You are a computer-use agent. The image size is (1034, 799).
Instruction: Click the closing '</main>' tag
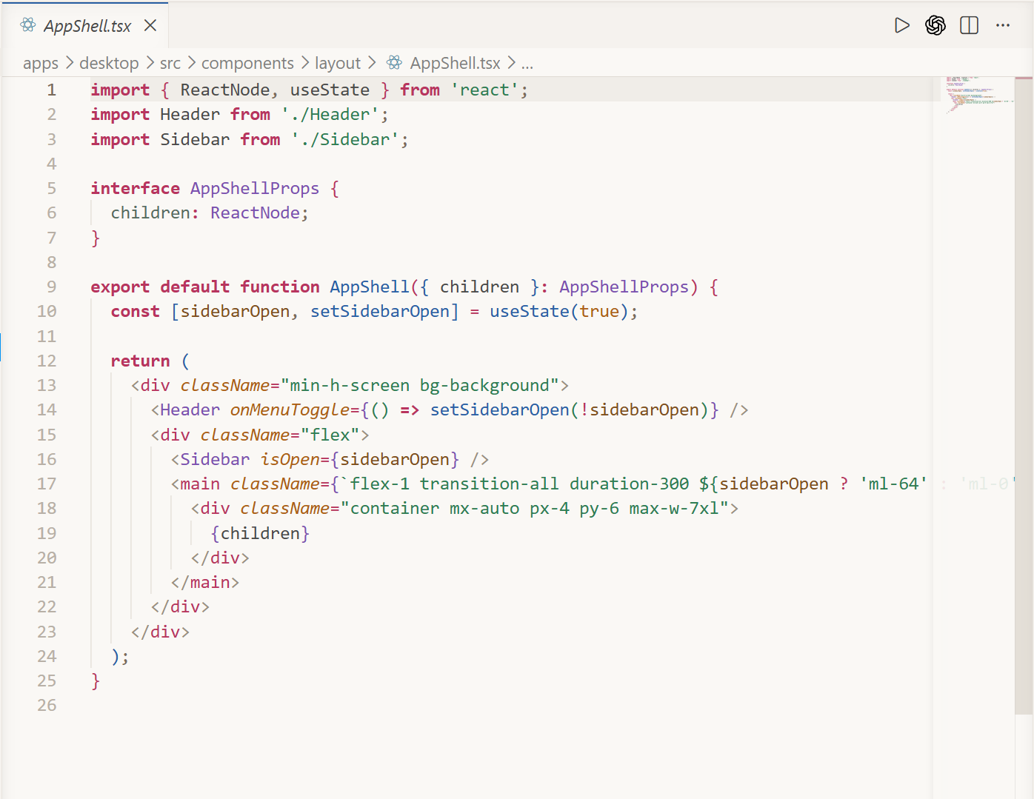point(205,583)
